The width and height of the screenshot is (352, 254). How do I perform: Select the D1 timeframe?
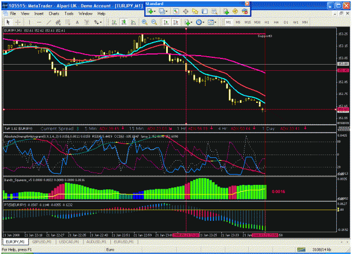286,22
